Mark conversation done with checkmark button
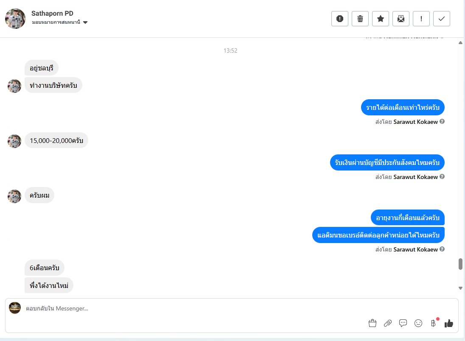Image resolution: width=465 pixels, height=341 pixels. pos(442,19)
